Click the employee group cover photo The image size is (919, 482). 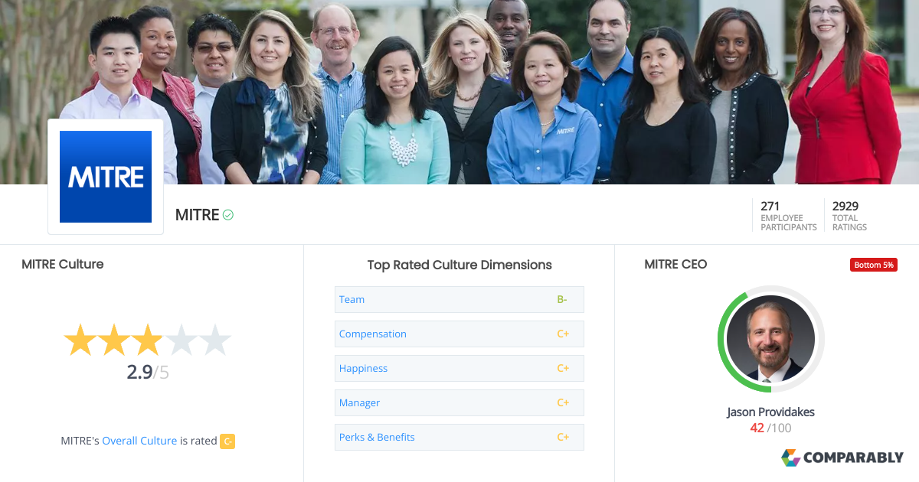(459, 92)
